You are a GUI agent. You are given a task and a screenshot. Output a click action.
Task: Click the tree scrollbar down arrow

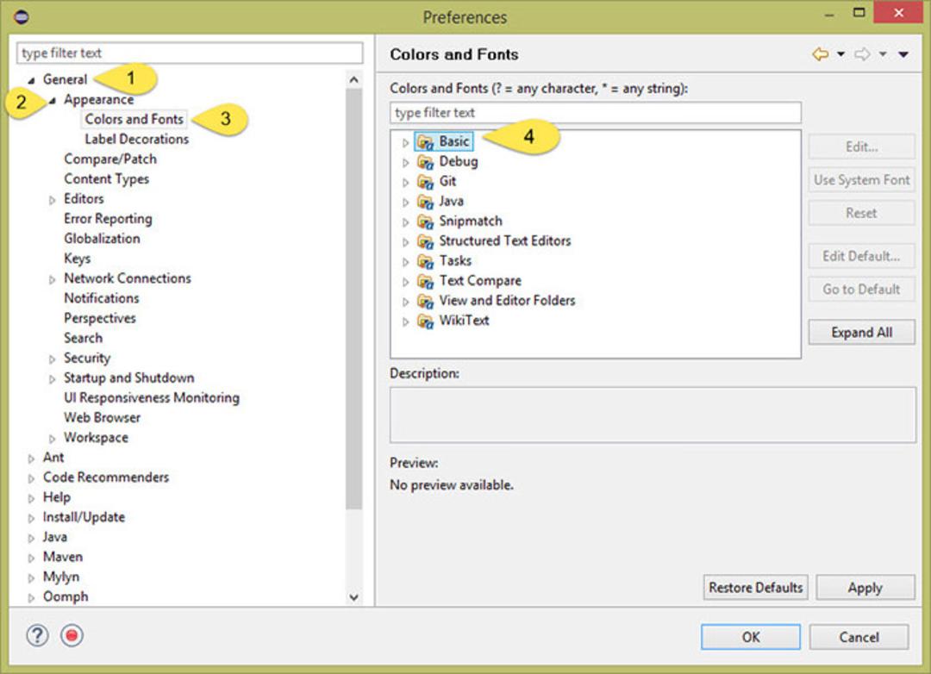[x=354, y=597]
